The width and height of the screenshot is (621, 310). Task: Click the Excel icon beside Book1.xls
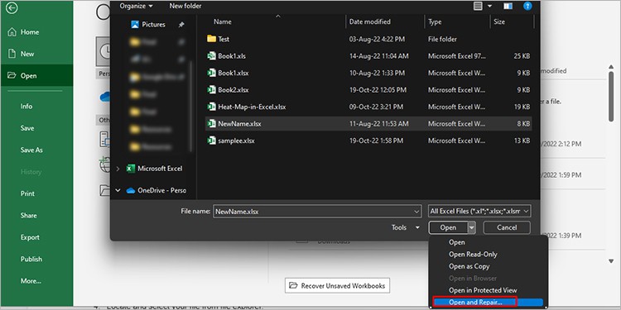click(x=211, y=55)
